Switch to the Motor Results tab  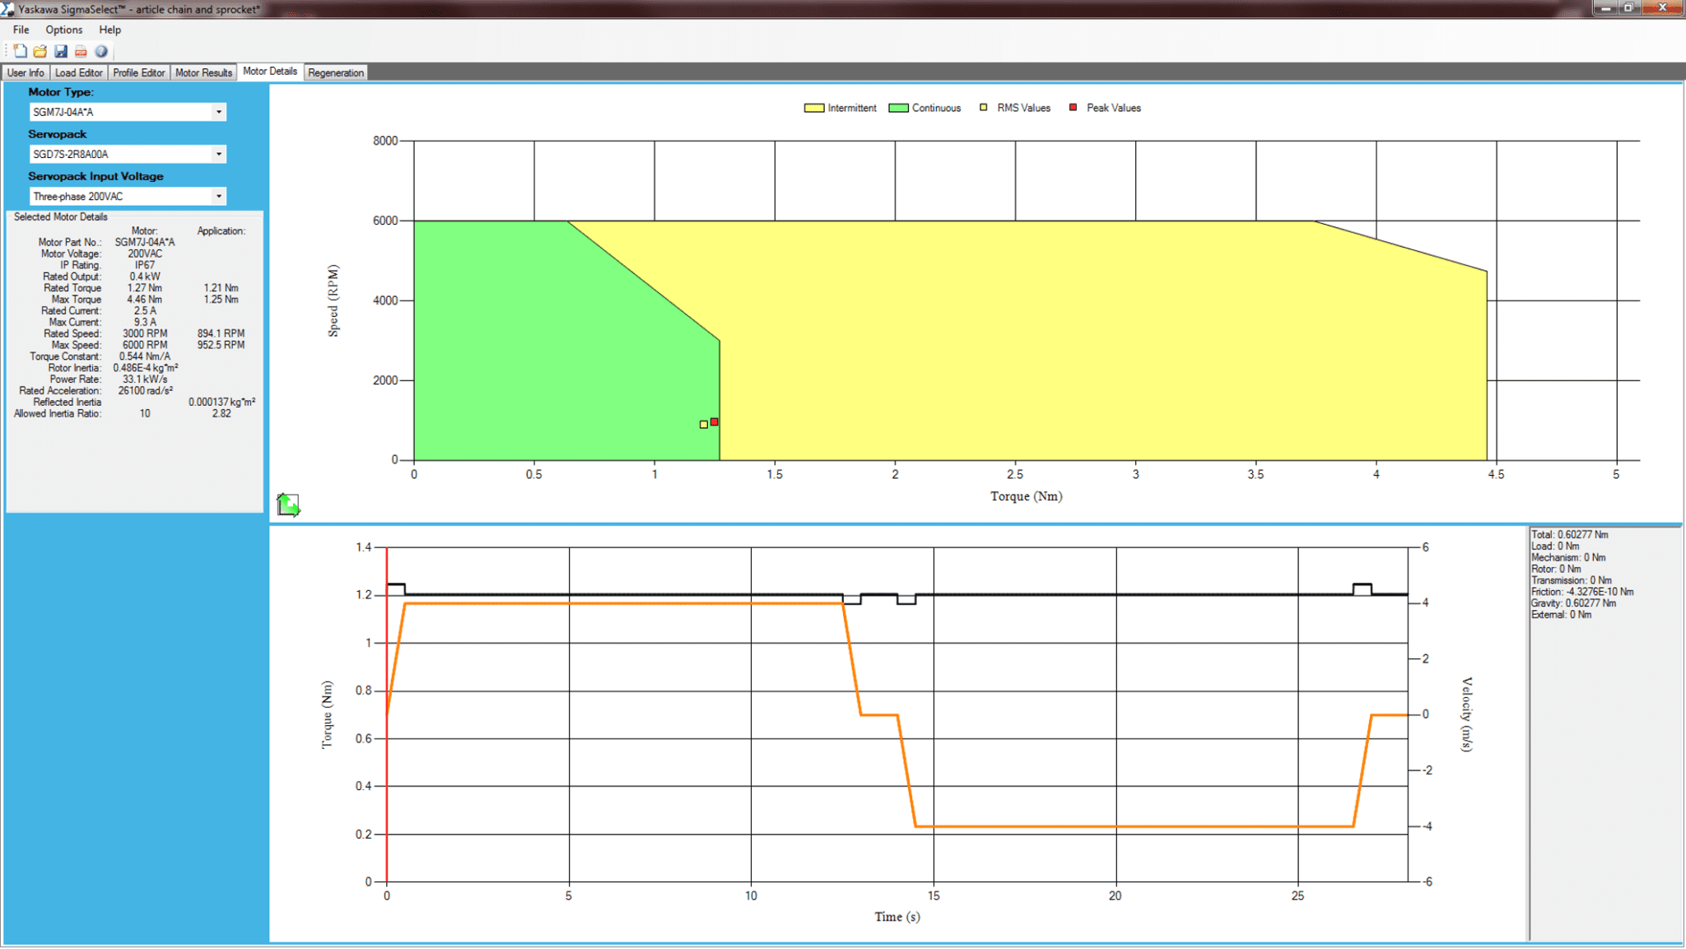tap(203, 73)
